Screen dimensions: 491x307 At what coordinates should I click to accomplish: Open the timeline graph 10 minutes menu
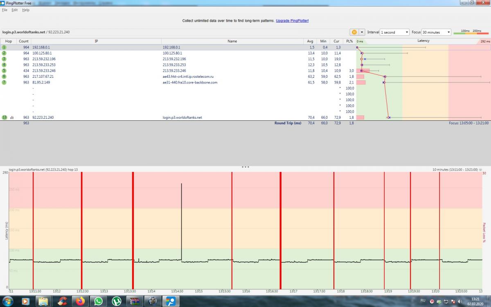480,169
